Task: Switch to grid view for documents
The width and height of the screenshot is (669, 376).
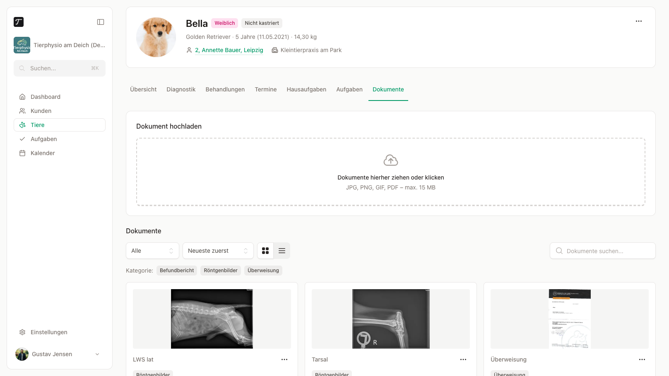Action: tap(265, 251)
